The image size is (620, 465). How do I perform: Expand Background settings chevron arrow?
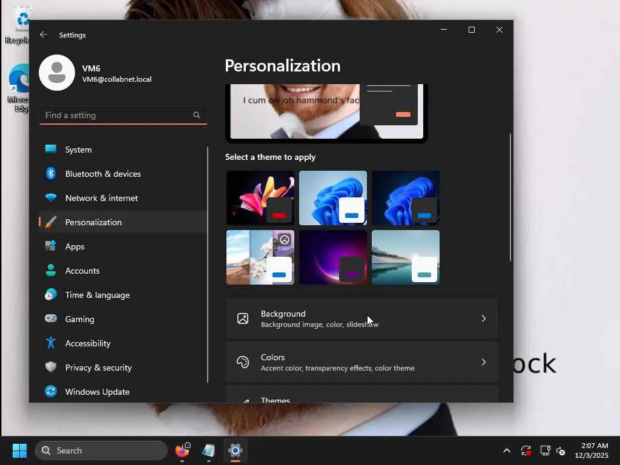483,318
